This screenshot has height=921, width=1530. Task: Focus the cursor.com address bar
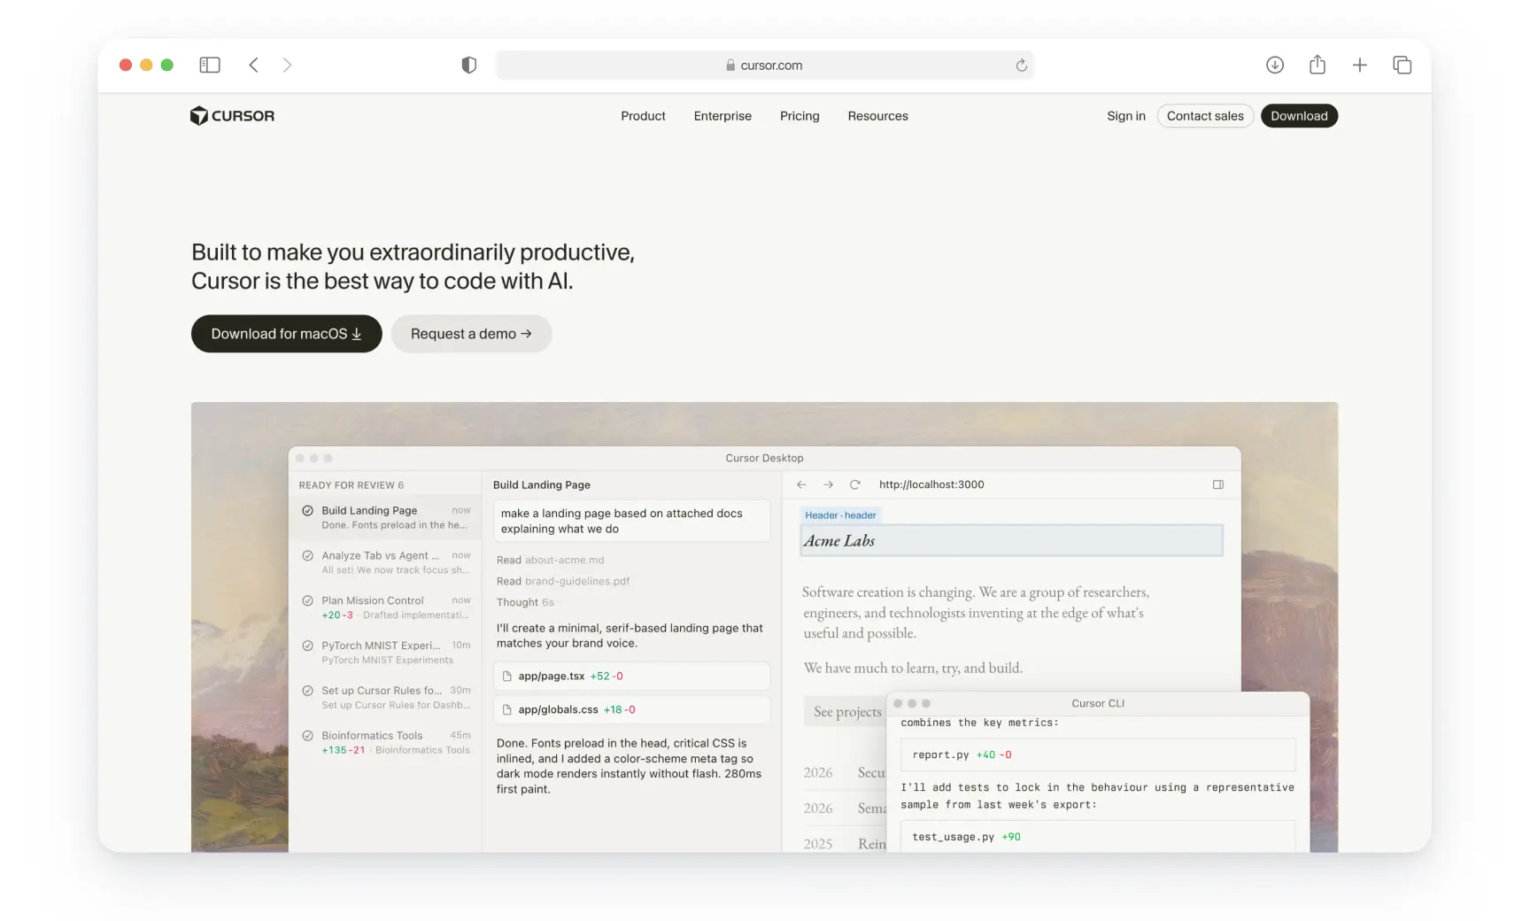pos(765,65)
